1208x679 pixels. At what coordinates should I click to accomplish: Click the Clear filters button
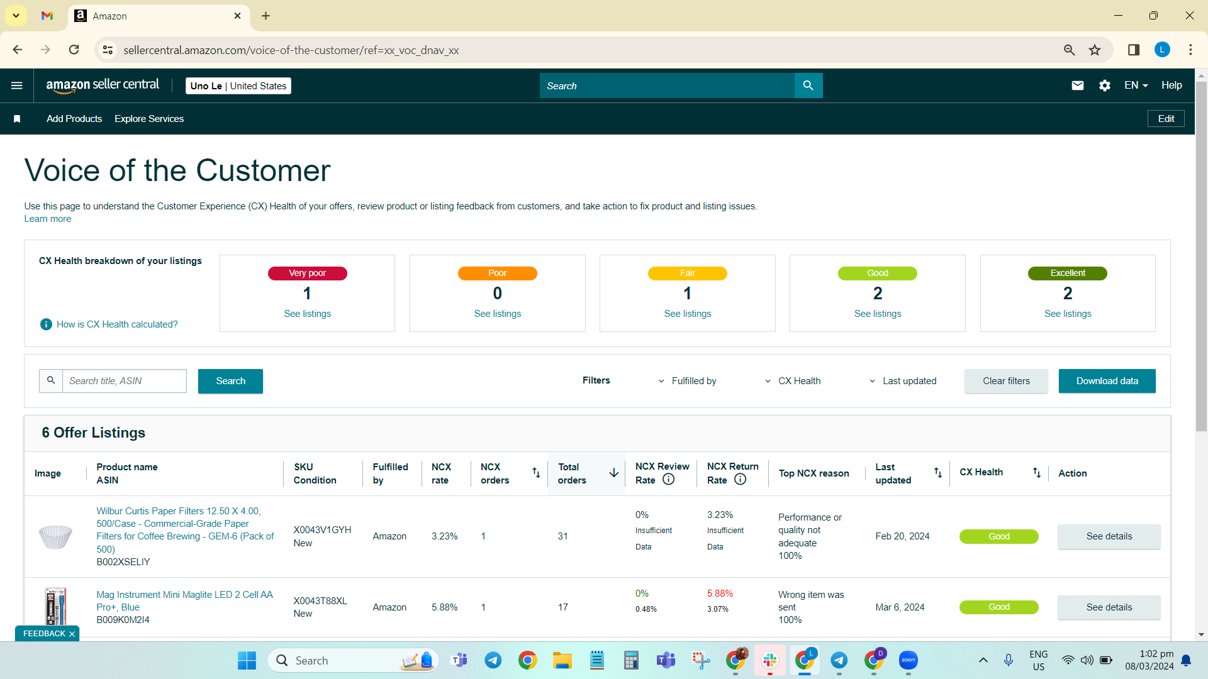tap(1006, 381)
